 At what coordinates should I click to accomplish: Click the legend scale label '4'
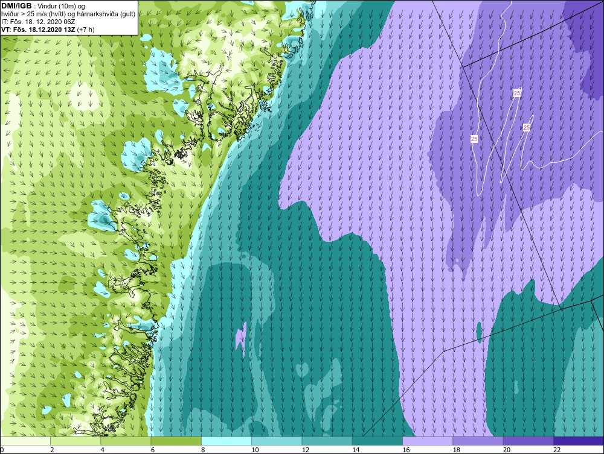coord(103,450)
